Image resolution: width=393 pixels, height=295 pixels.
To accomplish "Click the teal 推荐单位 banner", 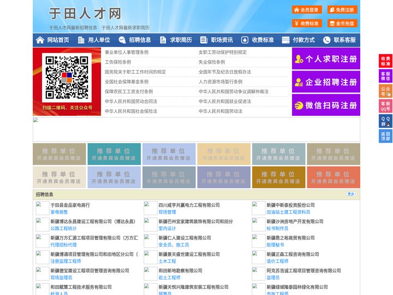I will click(114, 154).
